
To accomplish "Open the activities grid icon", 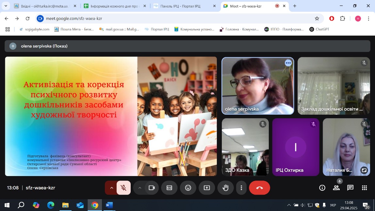I will tap(364, 188).
